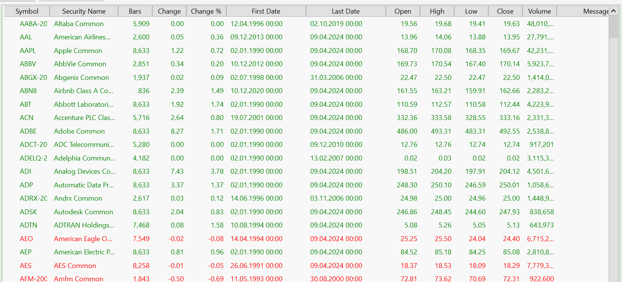Sort by the Last Date column
Viewport: 622px width, 282px height.
pos(346,11)
